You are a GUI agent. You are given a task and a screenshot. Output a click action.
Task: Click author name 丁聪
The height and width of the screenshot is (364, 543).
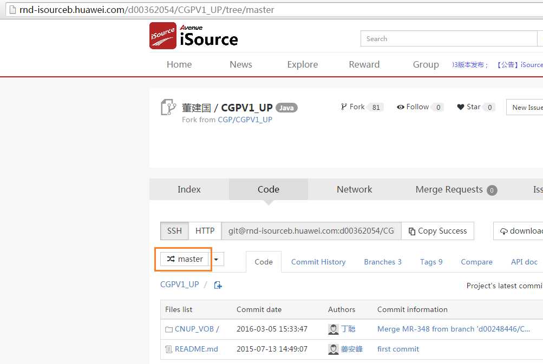point(349,329)
